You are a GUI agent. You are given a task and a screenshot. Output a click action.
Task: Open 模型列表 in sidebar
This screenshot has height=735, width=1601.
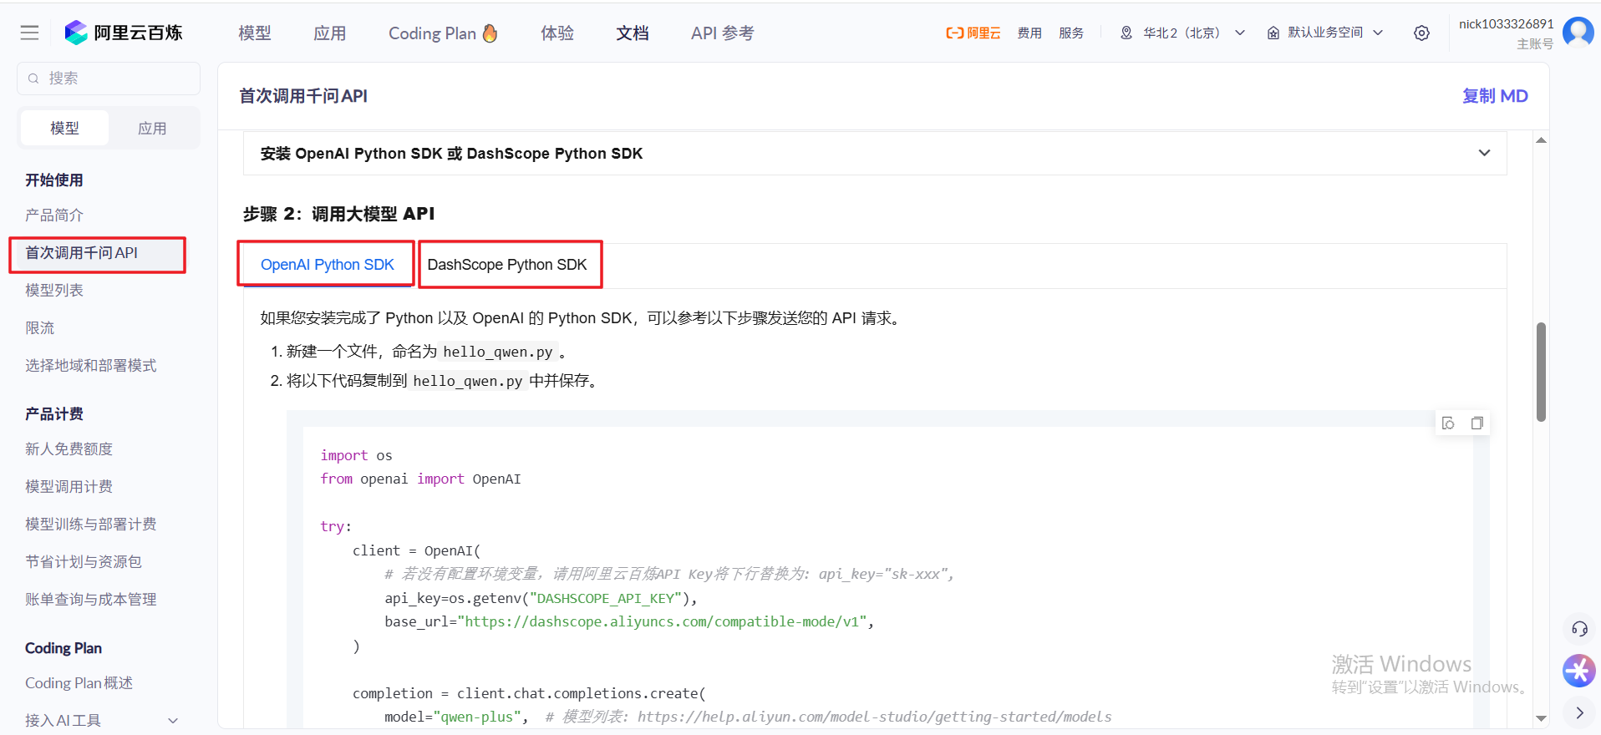[54, 291]
